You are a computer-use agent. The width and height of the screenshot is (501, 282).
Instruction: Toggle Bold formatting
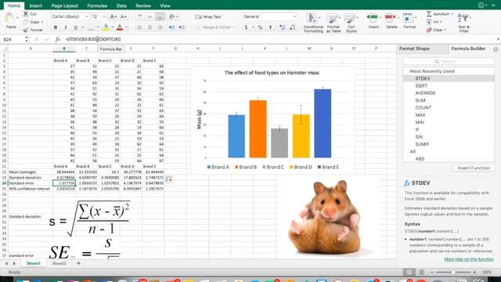pos(56,27)
